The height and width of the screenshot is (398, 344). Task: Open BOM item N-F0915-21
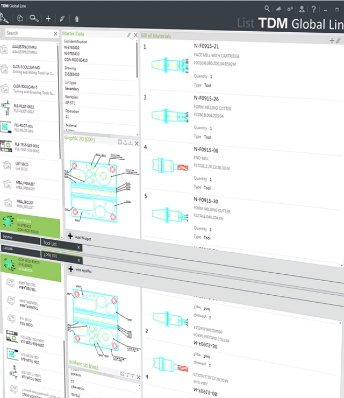[x=206, y=46]
